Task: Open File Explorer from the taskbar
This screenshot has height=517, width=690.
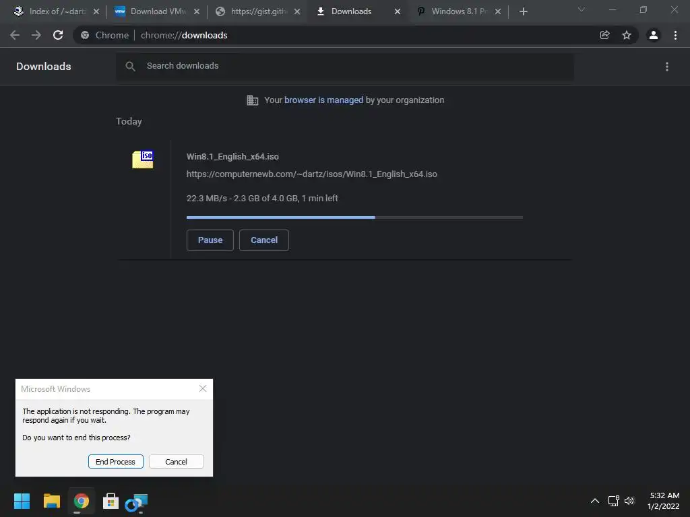Action: click(x=51, y=501)
